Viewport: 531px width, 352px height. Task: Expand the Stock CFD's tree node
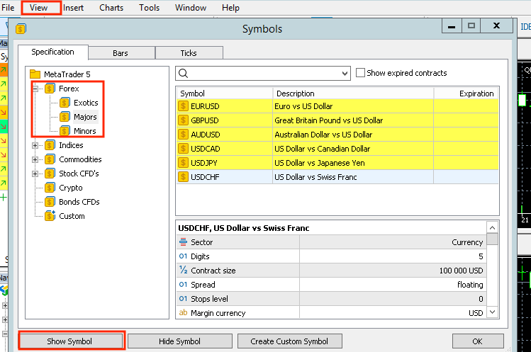click(35, 174)
